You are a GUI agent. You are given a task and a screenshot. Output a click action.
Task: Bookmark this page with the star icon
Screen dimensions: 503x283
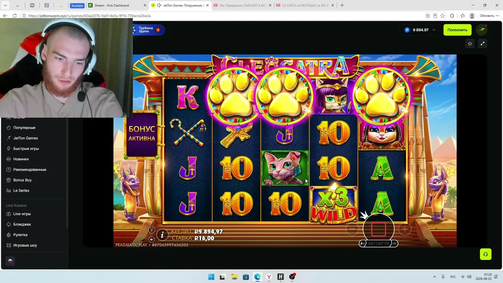(x=442, y=16)
